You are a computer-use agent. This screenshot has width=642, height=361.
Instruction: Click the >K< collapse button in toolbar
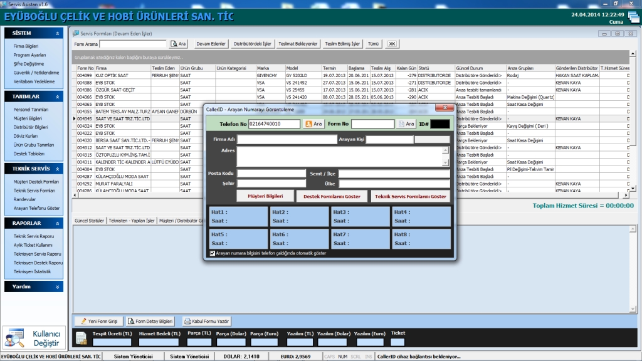(x=392, y=44)
